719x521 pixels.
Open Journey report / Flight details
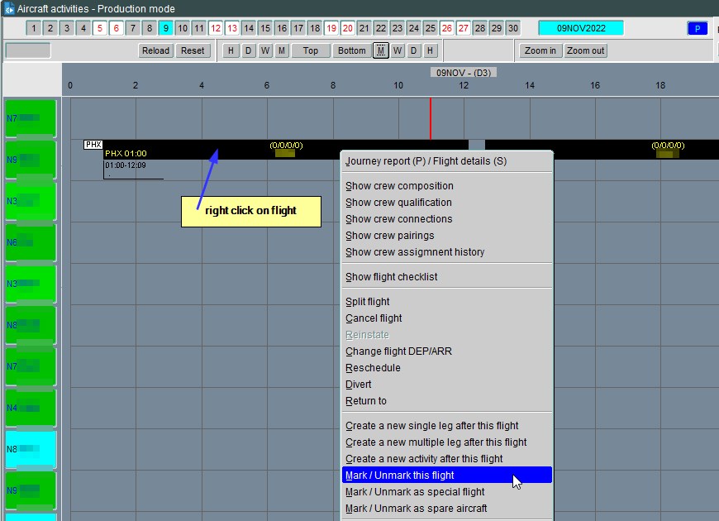(426, 161)
